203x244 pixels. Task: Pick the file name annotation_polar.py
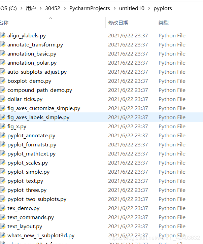coord(32,63)
